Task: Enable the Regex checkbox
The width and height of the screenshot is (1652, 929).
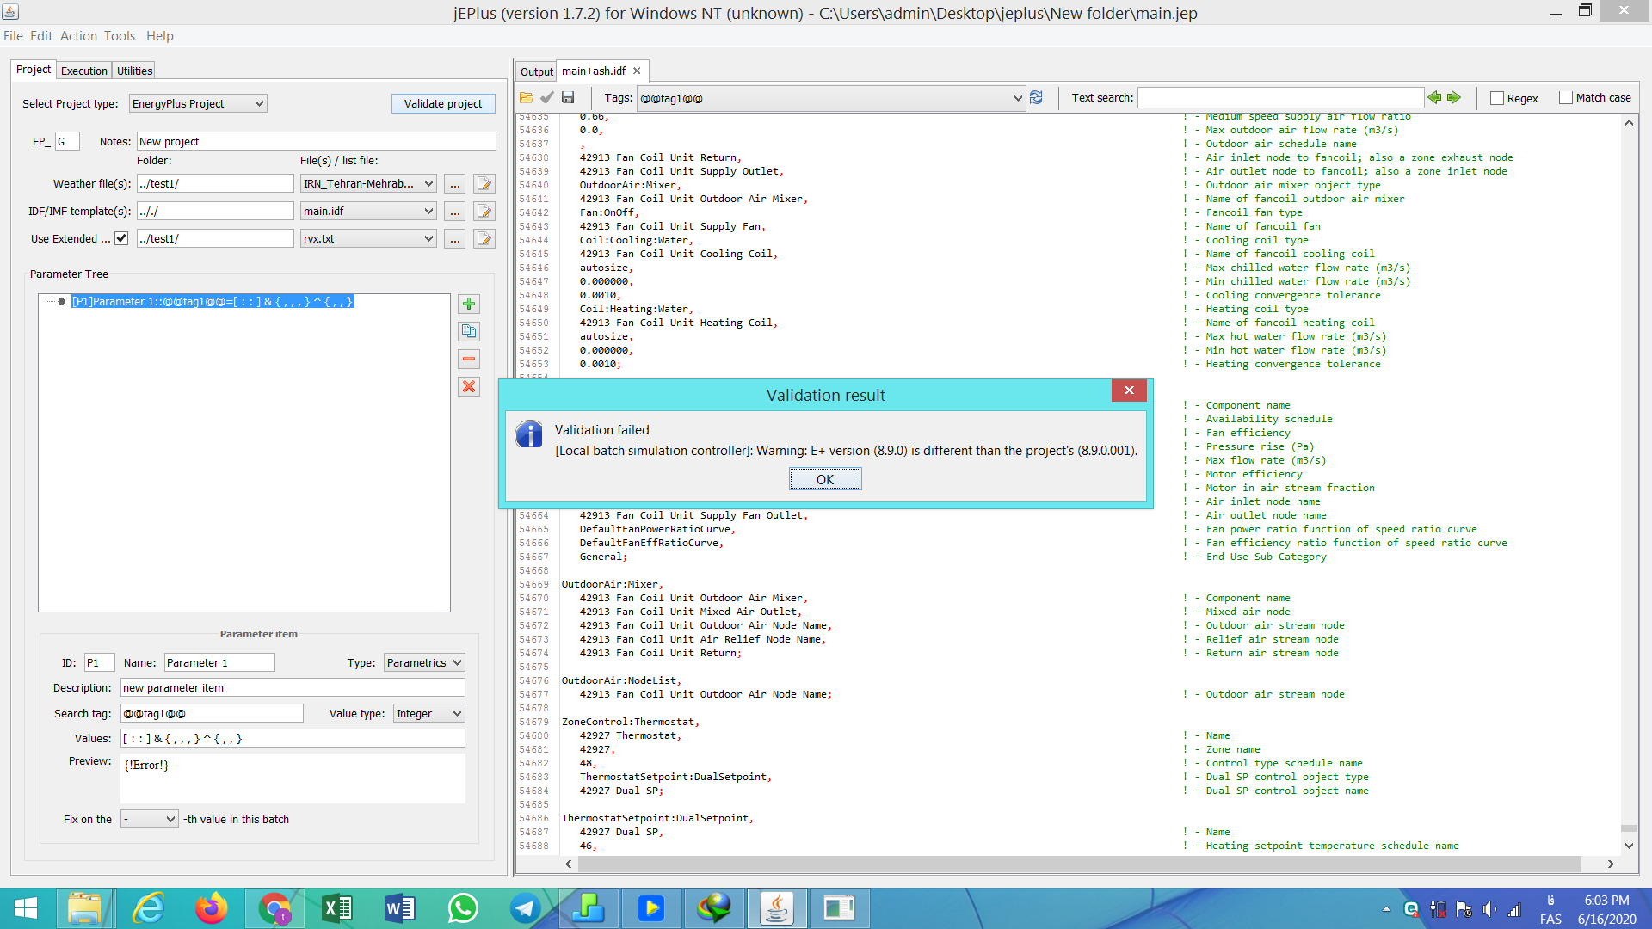Action: point(1497,98)
